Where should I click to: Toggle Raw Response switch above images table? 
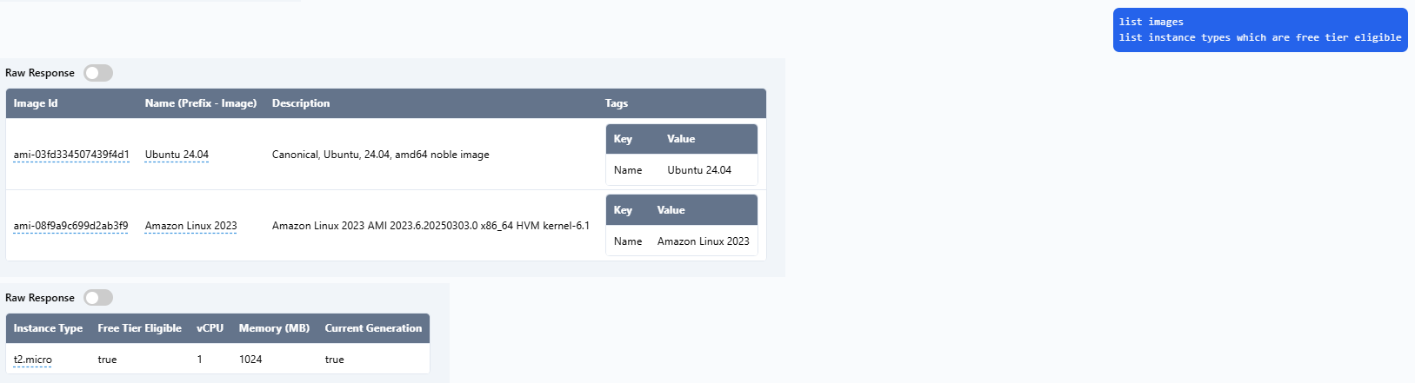pos(98,73)
